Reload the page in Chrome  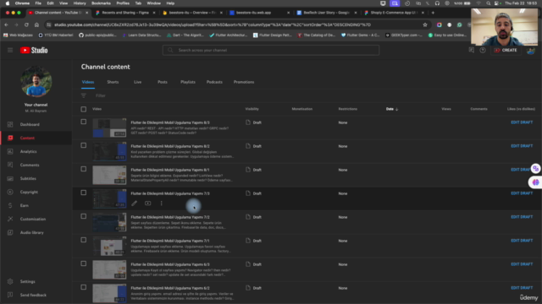point(26,24)
